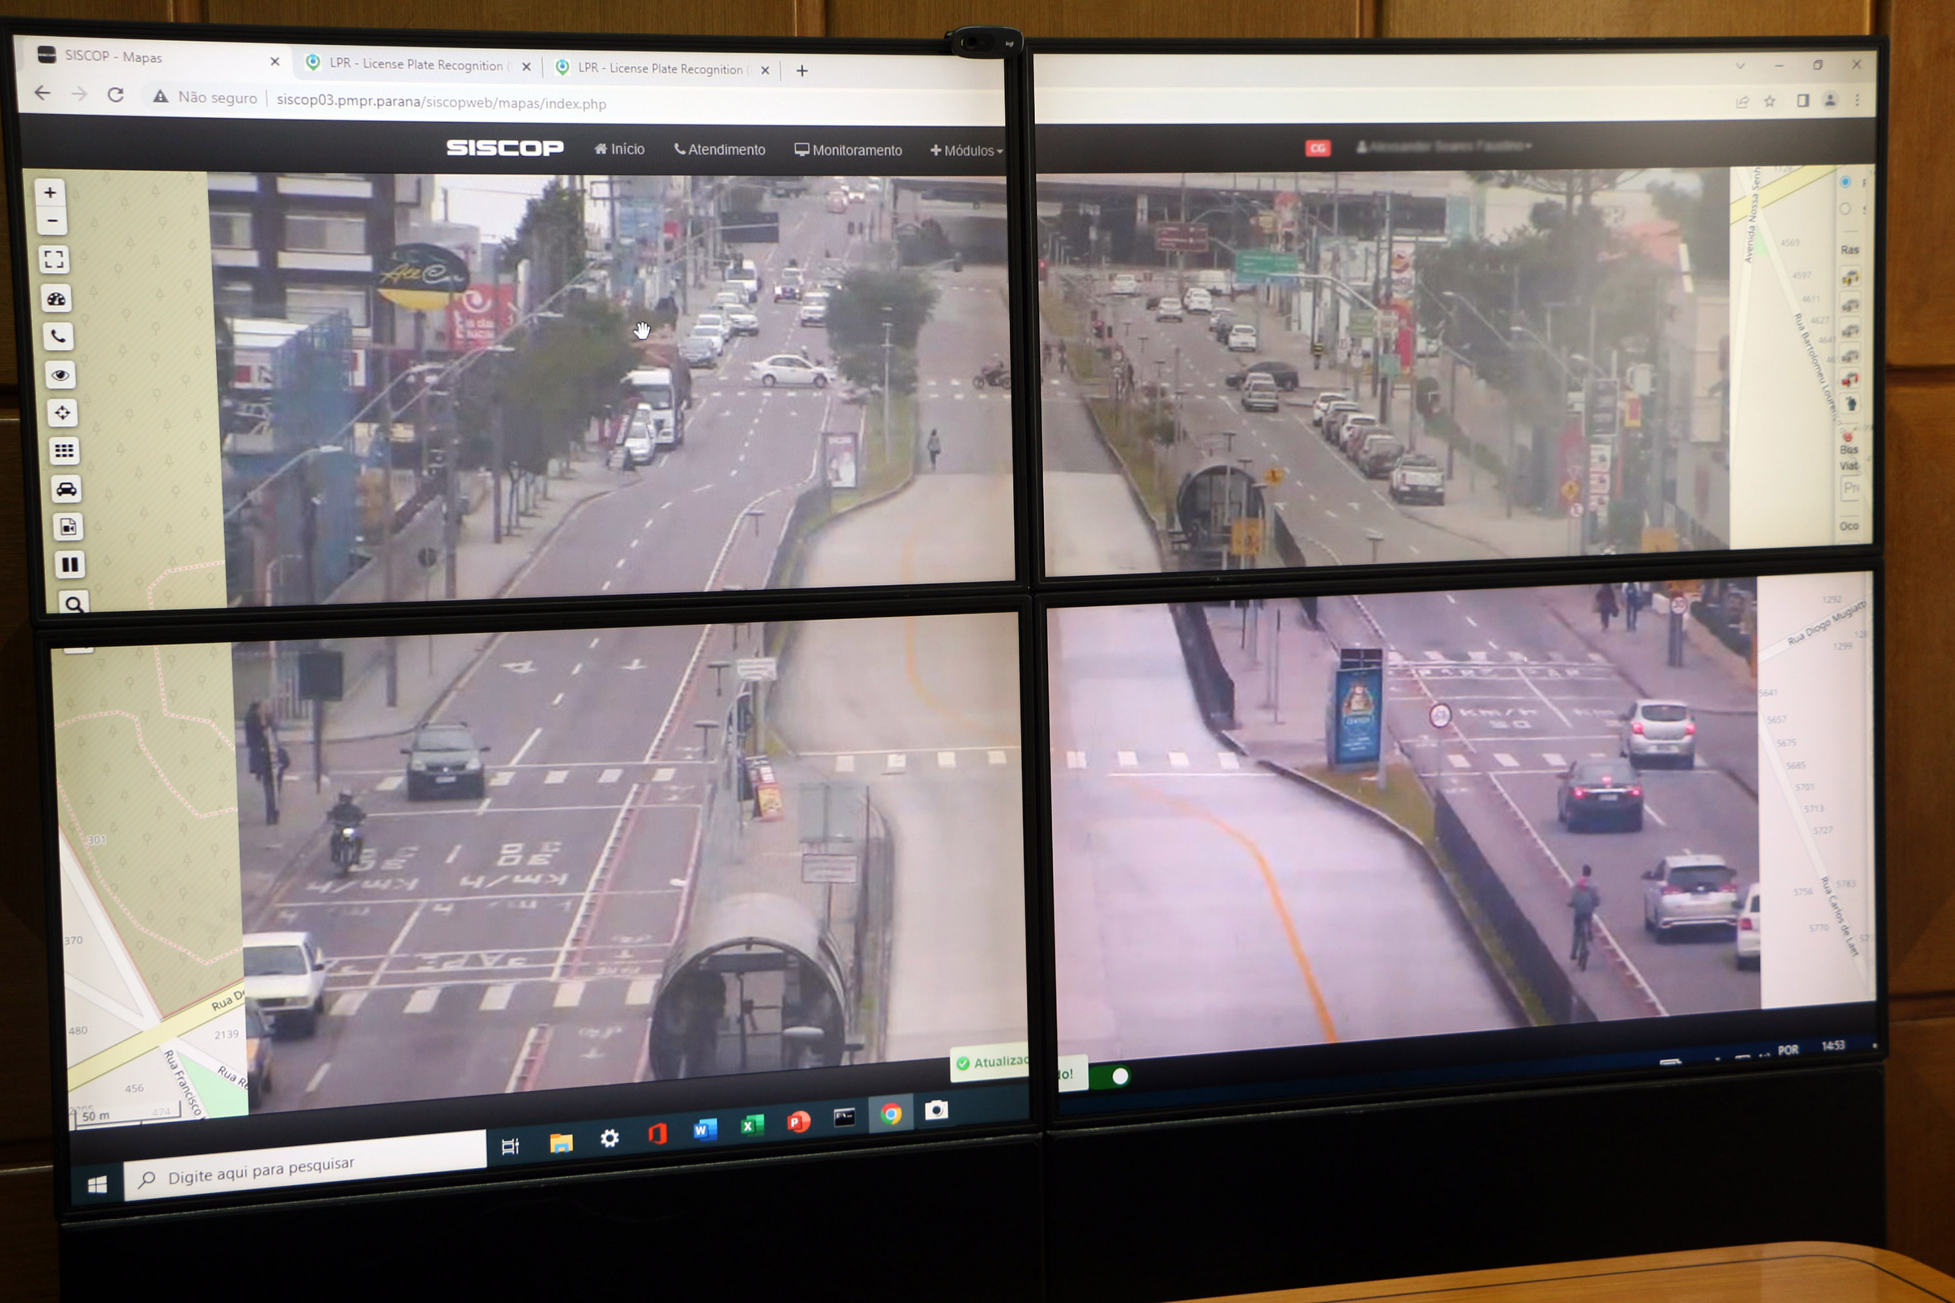Click the Windows search box
1955x1303 pixels.
306,1166
